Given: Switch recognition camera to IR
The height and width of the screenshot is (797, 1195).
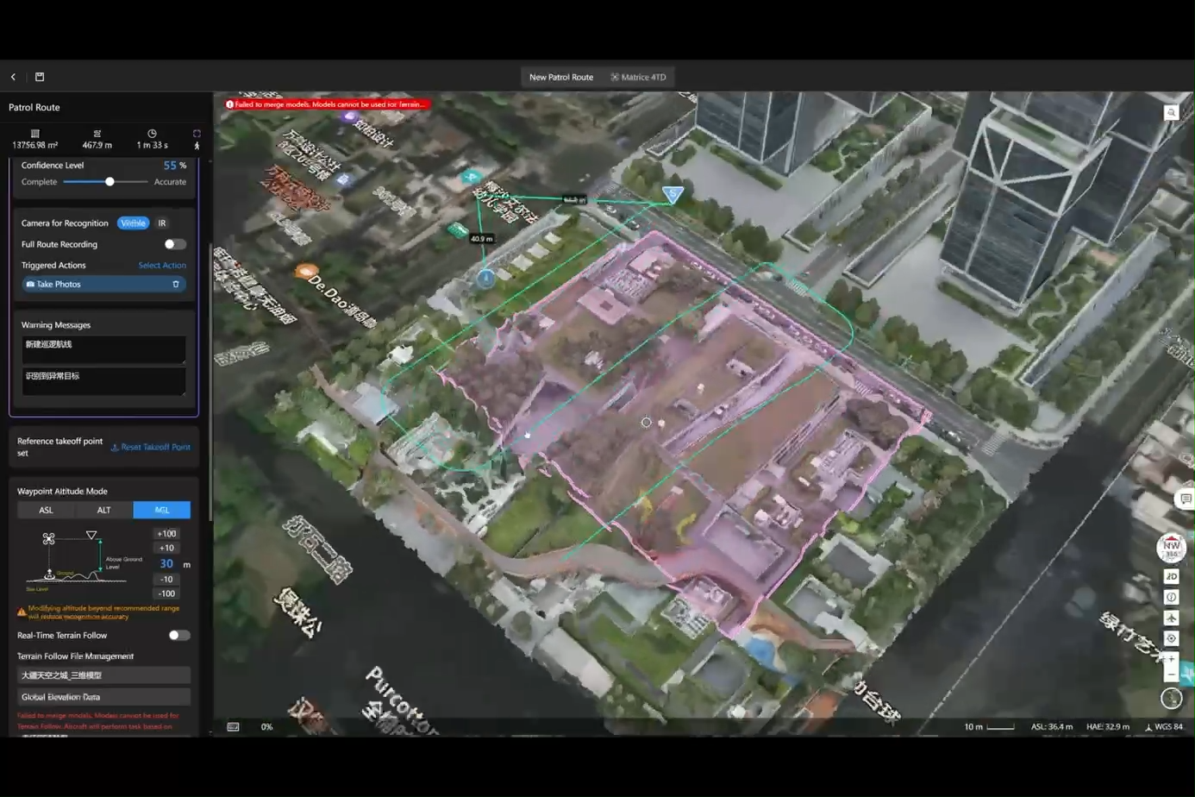Looking at the screenshot, I should coord(161,223).
